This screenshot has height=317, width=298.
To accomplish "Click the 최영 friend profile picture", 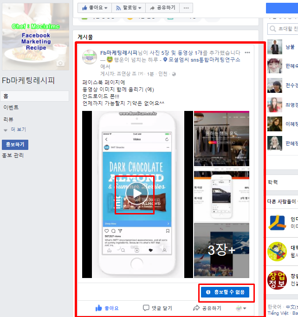I will 274,105.
